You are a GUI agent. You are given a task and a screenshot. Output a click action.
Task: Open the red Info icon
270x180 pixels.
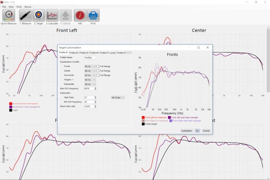pos(80,15)
